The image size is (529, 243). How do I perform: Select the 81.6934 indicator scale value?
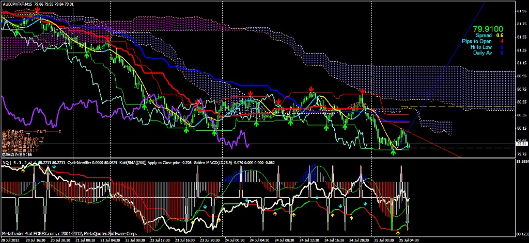(522, 161)
